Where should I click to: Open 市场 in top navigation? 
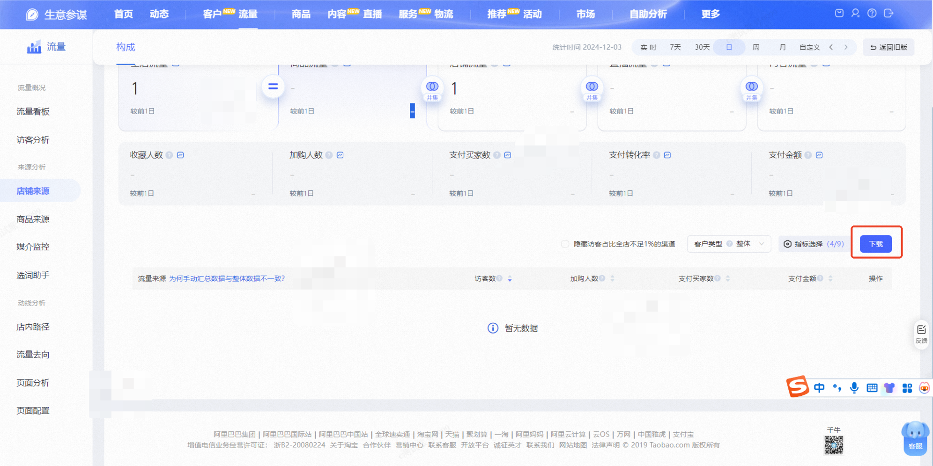point(585,14)
